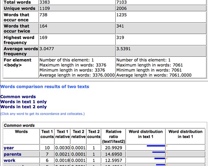Click Text 1 relative 0.0021 for parents
The image size is (208, 166).
[x=62, y=154]
